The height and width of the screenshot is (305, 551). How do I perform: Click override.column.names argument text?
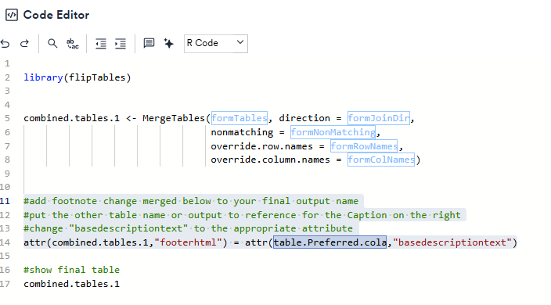click(x=270, y=160)
